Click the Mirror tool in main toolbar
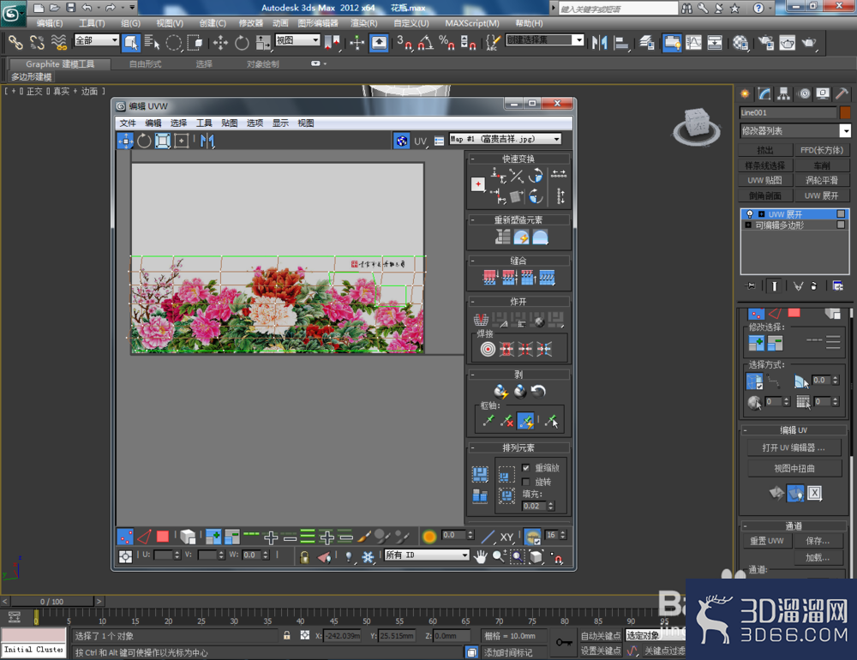 tap(600, 43)
